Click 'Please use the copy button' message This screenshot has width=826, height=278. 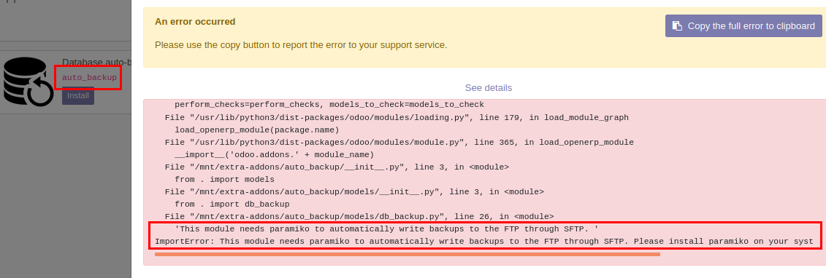click(x=301, y=45)
